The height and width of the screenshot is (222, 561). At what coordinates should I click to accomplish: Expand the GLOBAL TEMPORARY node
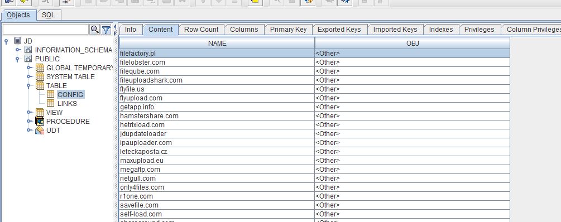click(x=30, y=68)
